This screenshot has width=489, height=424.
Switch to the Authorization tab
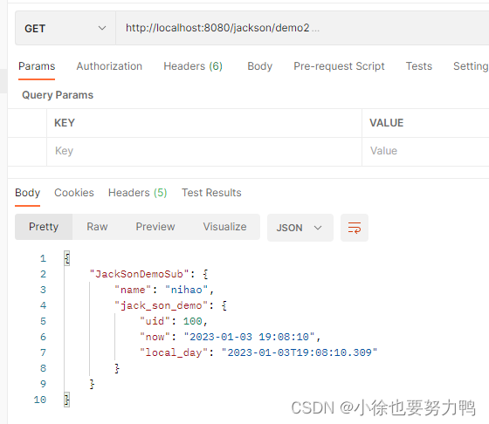pyautogui.click(x=109, y=66)
